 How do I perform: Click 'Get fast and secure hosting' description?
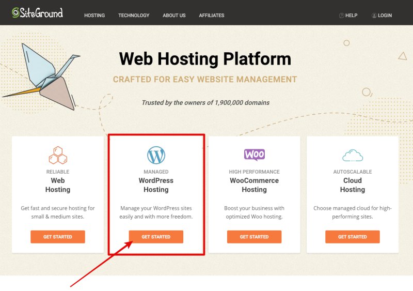click(58, 212)
